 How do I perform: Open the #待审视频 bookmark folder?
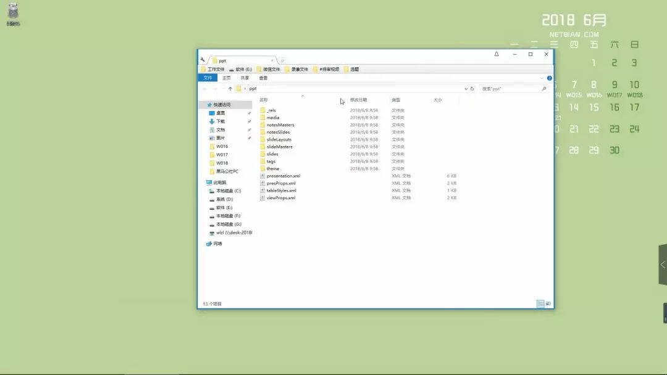tap(326, 69)
